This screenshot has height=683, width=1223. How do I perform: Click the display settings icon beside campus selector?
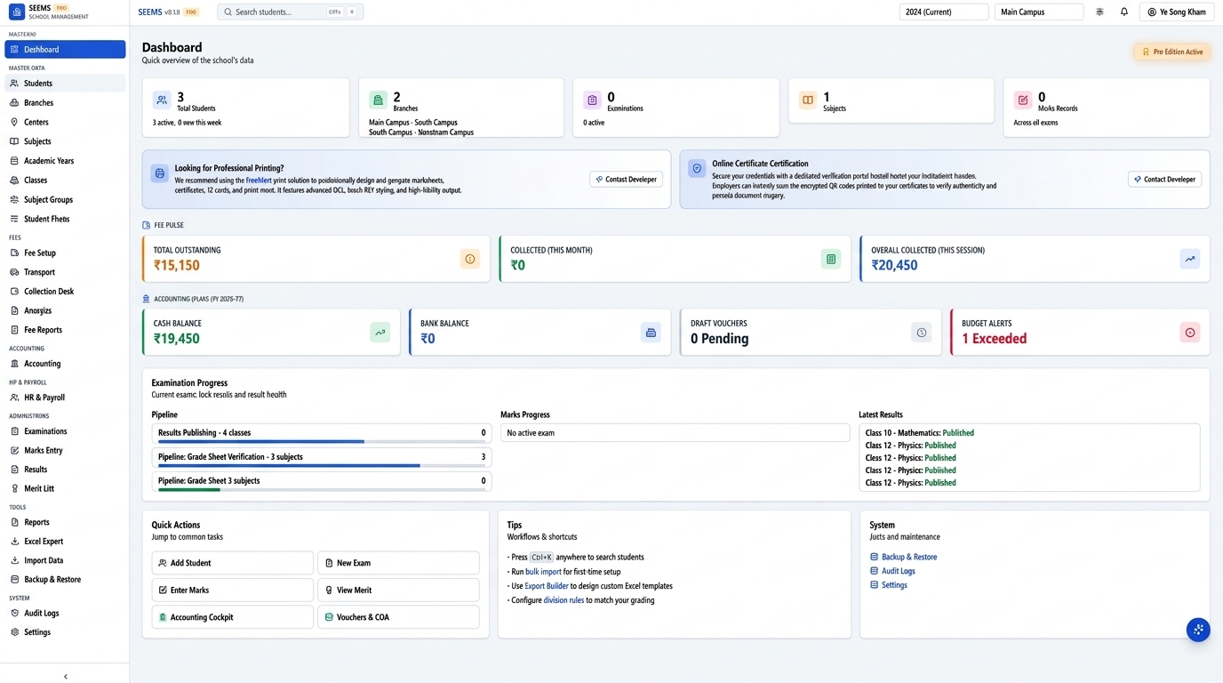[1099, 12]
